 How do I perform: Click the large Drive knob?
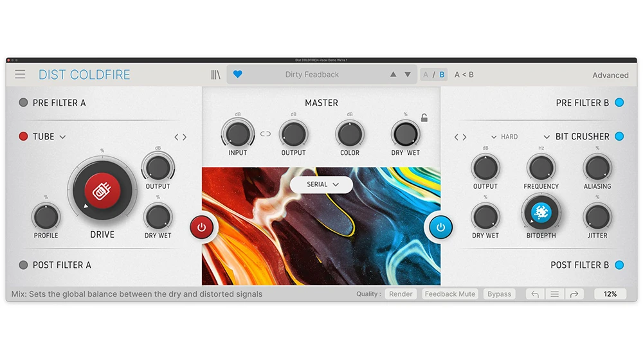[x=102, y=191]
